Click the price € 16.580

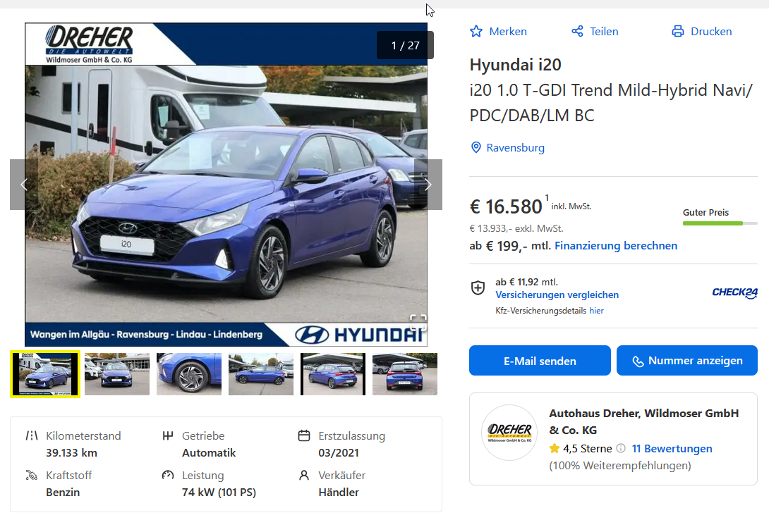click(x=506, y=206)
